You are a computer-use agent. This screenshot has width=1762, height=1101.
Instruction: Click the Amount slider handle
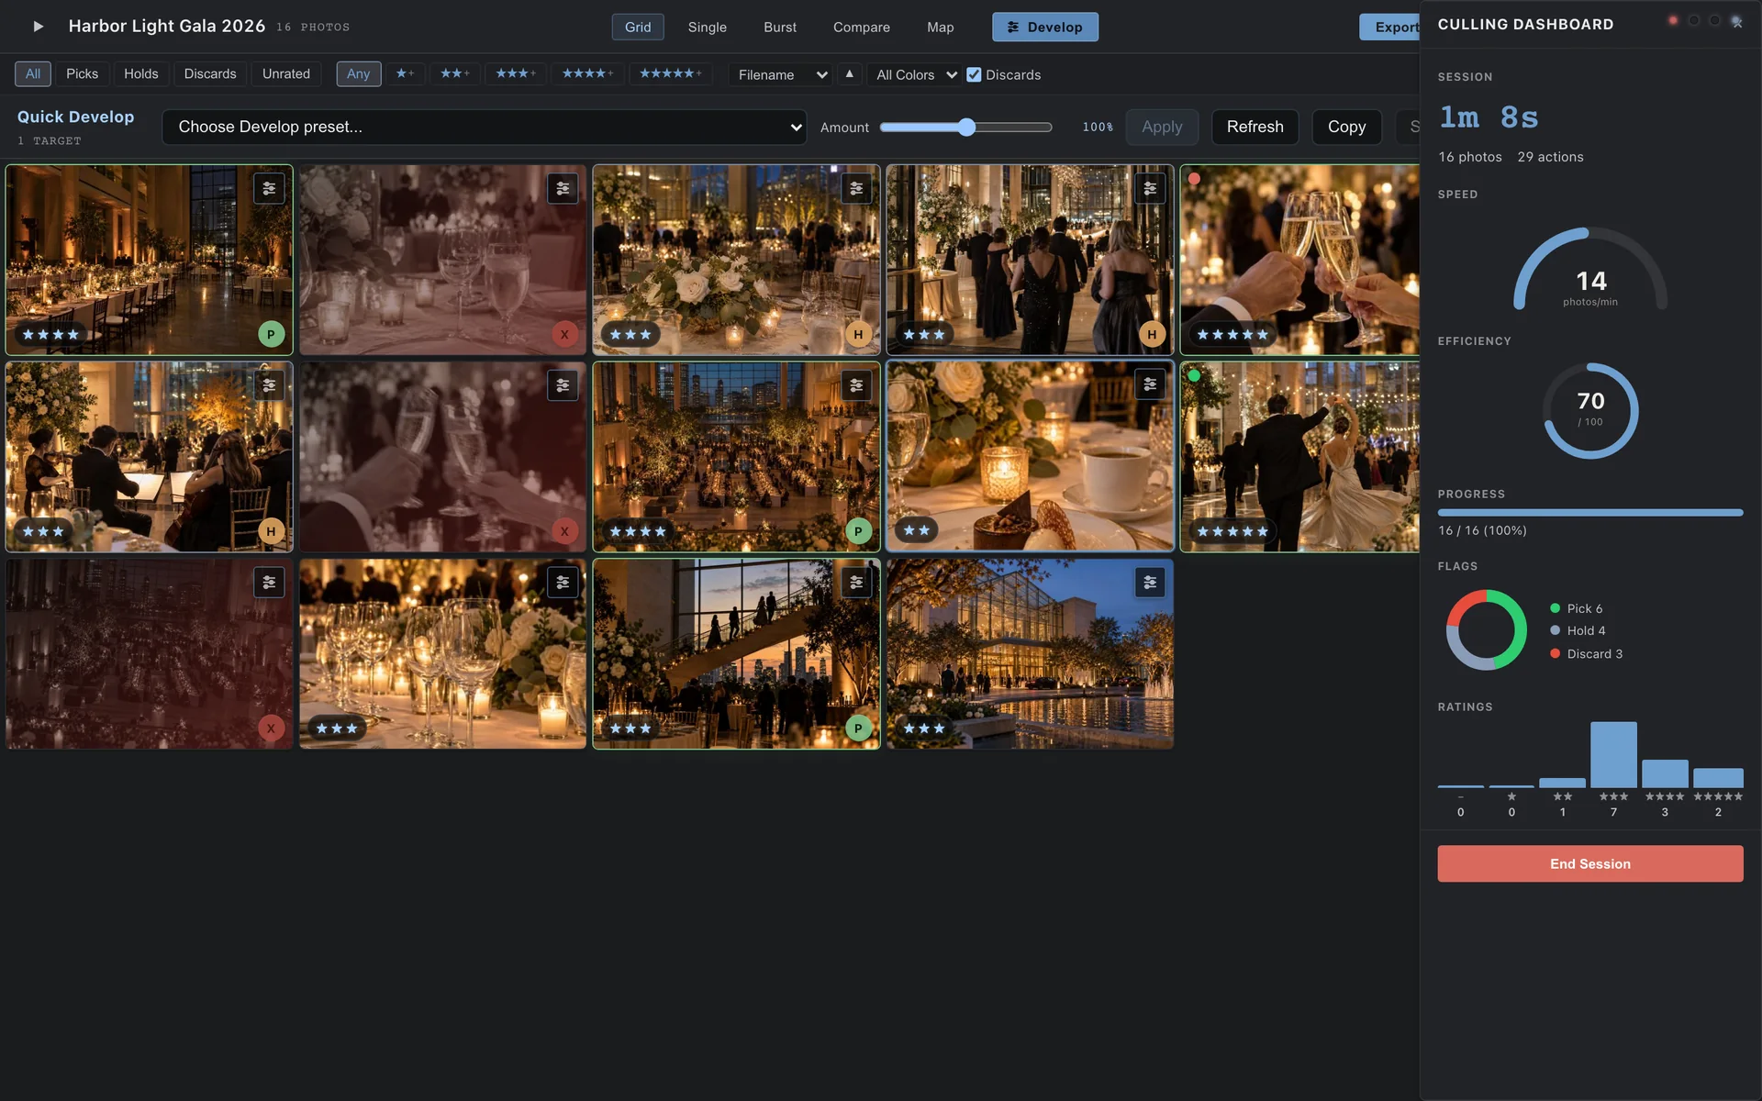point(966,127)
